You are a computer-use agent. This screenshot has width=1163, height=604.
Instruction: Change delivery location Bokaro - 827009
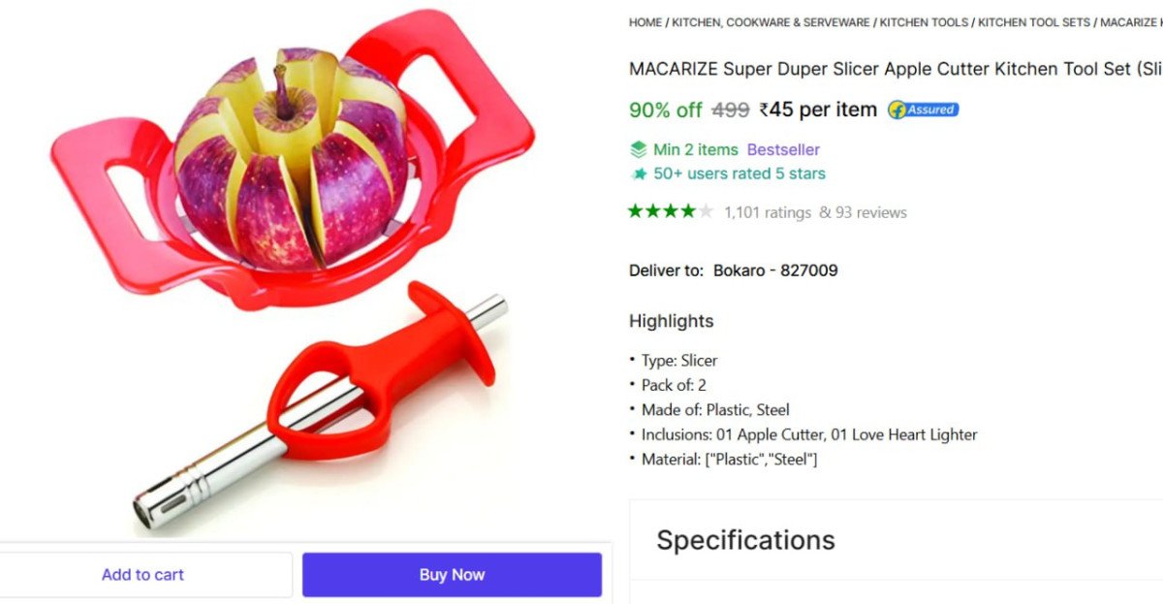coord(775,270)
